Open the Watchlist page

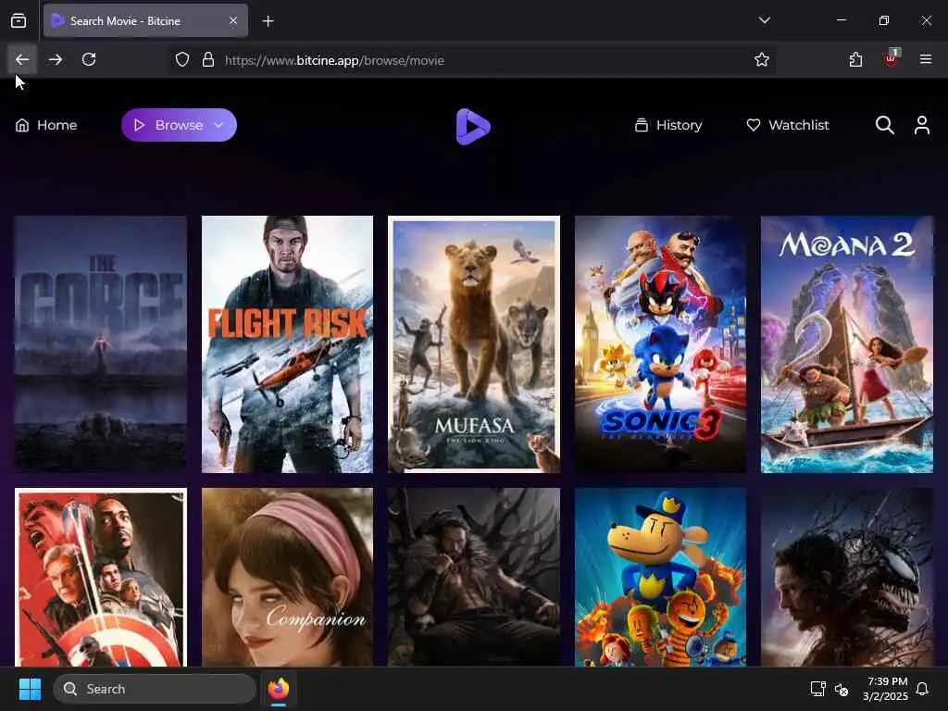coord(788,125)
